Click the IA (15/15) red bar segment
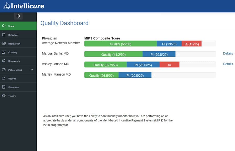Viewport: 235px width, 151px height. tap(192, 43)
